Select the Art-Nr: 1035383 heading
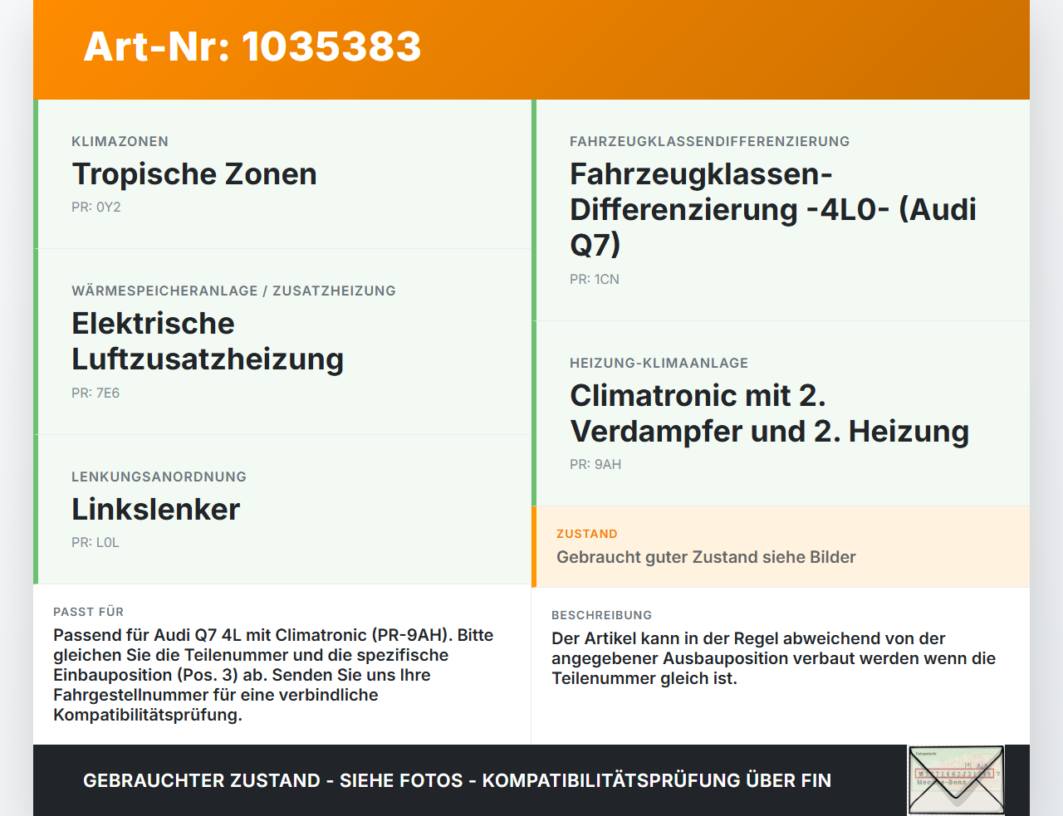 (x=252, y=46)
